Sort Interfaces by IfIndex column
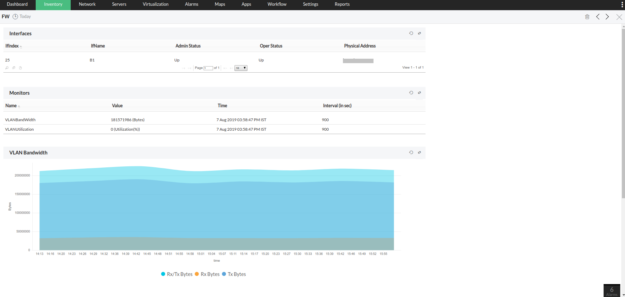The width and height of the screenshot is (625, 297). pyautogui.click(x=12, y=46)
